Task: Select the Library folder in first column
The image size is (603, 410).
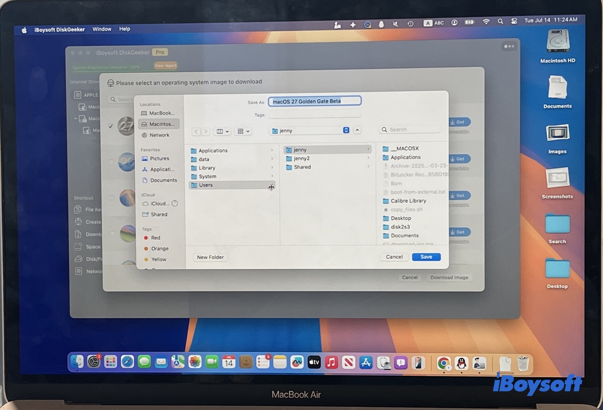Action: point(232,168)
